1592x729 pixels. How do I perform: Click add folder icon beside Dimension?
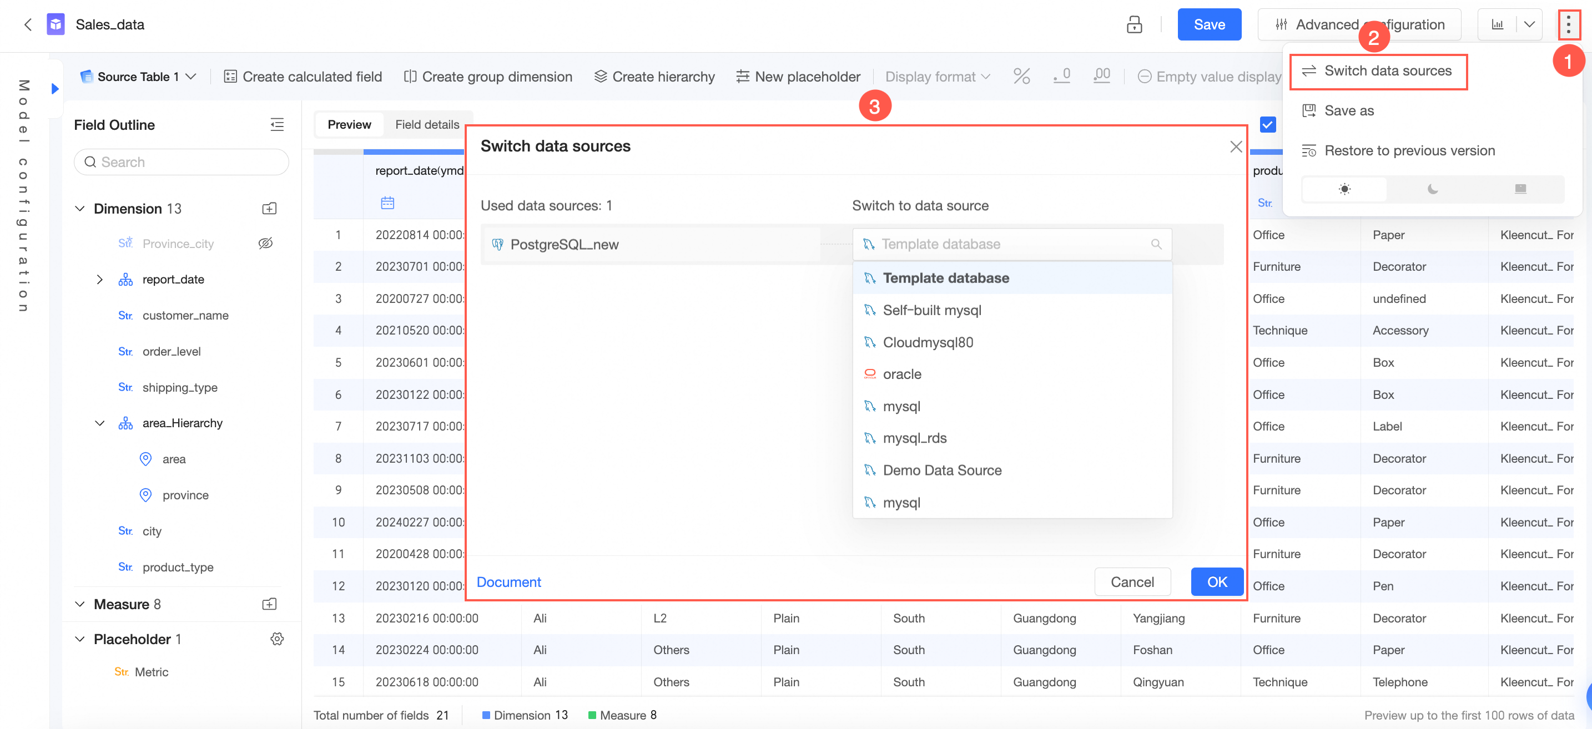click(x=269, y=209)
